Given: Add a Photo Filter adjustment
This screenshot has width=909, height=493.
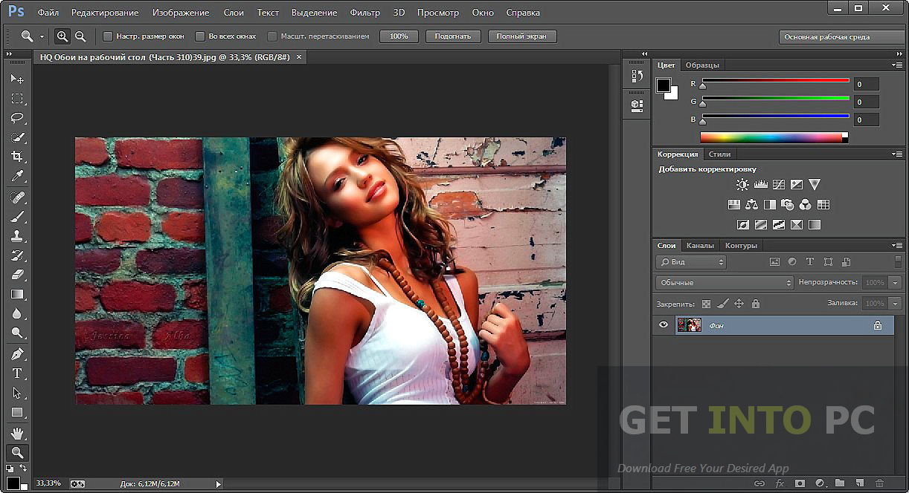Looking at the screenshot, I should coord(787,204).
